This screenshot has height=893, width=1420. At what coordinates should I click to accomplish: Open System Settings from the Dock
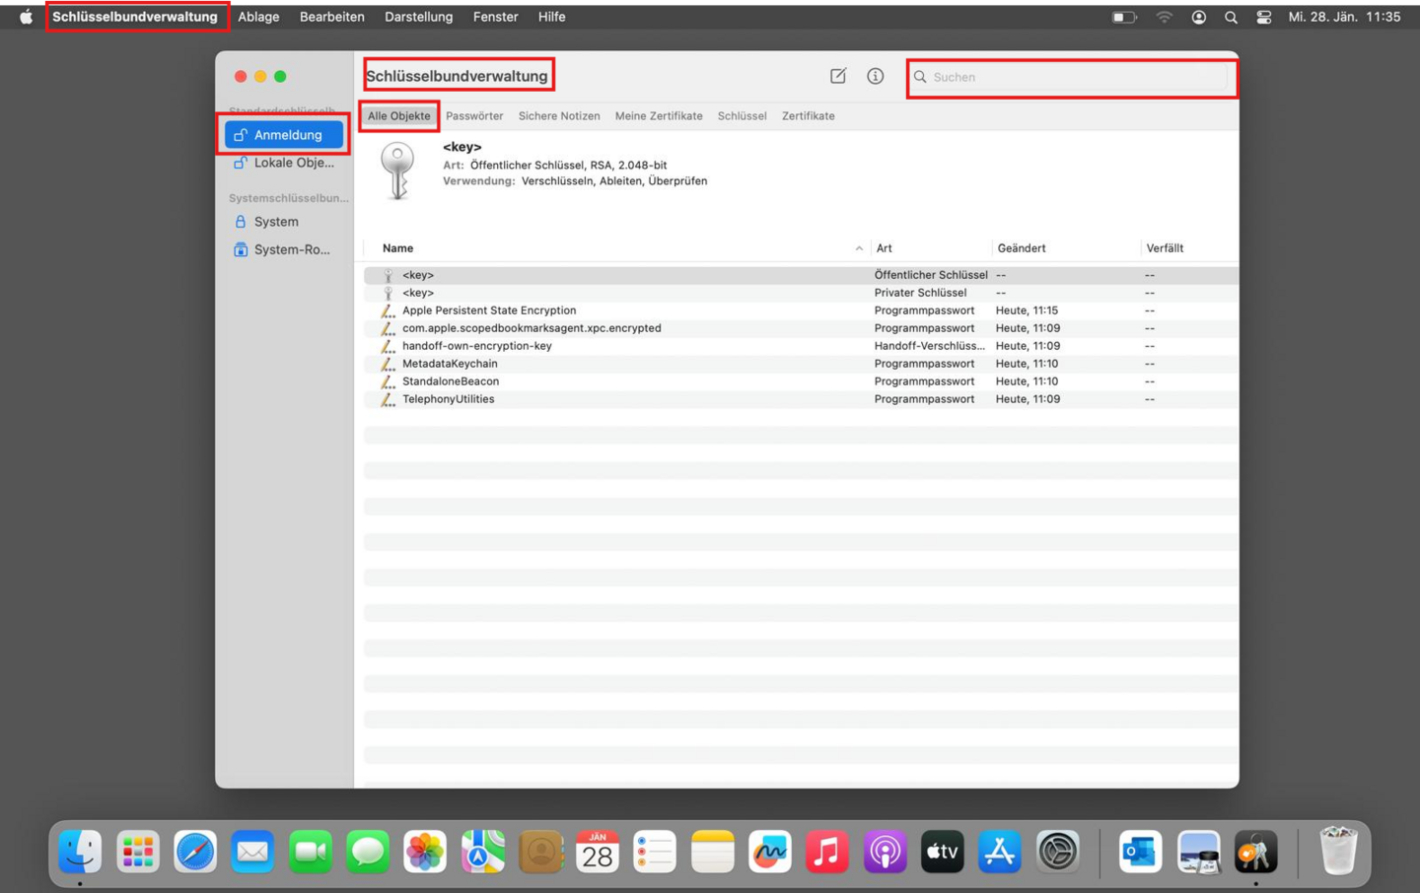[1056, 851]
